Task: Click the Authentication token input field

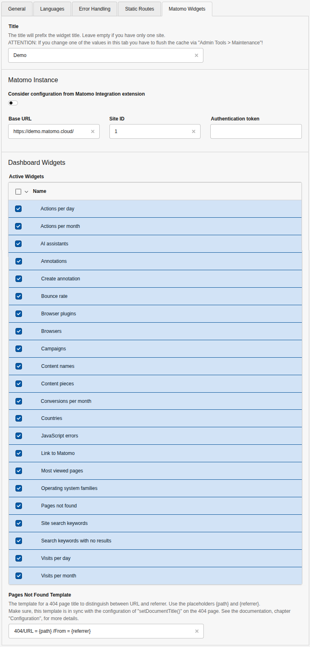Action: coord(256,131)
